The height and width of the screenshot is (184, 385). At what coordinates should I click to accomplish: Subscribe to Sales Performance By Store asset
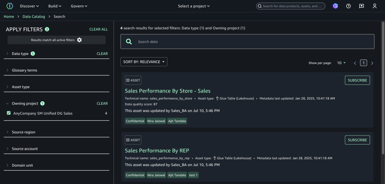pos(357,80)
